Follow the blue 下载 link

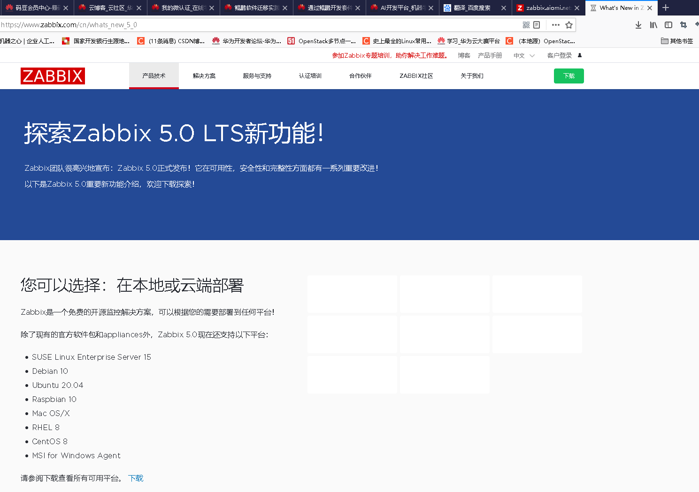136,478
